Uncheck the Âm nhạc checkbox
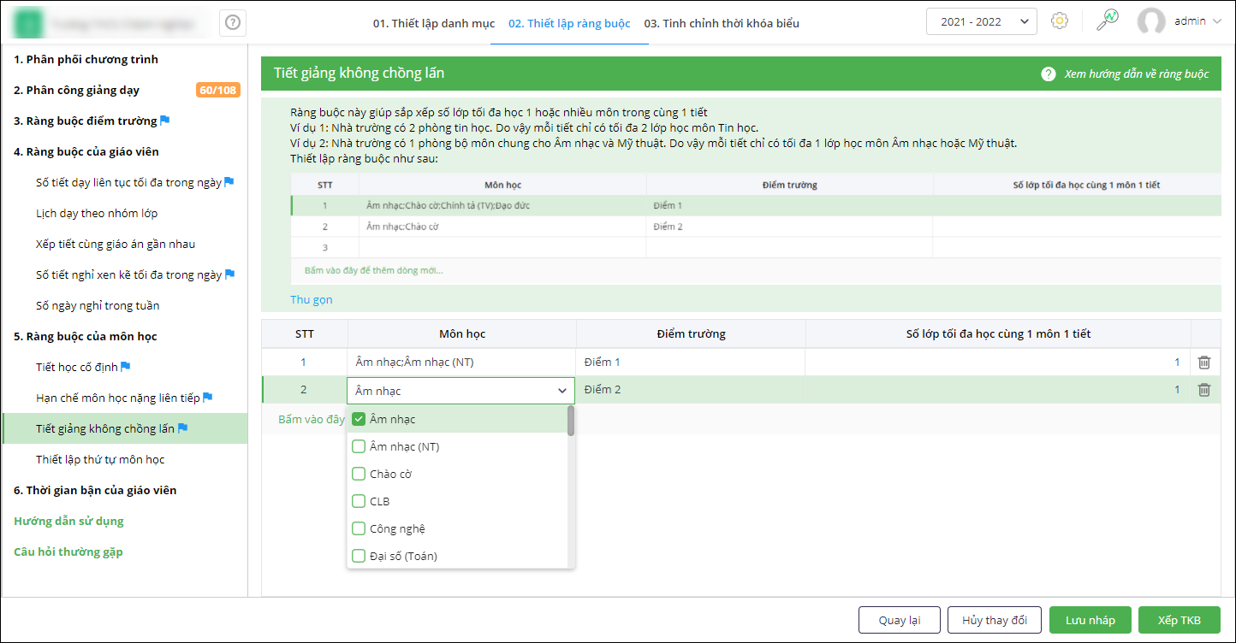The image size is (1236, 643). 360,419
